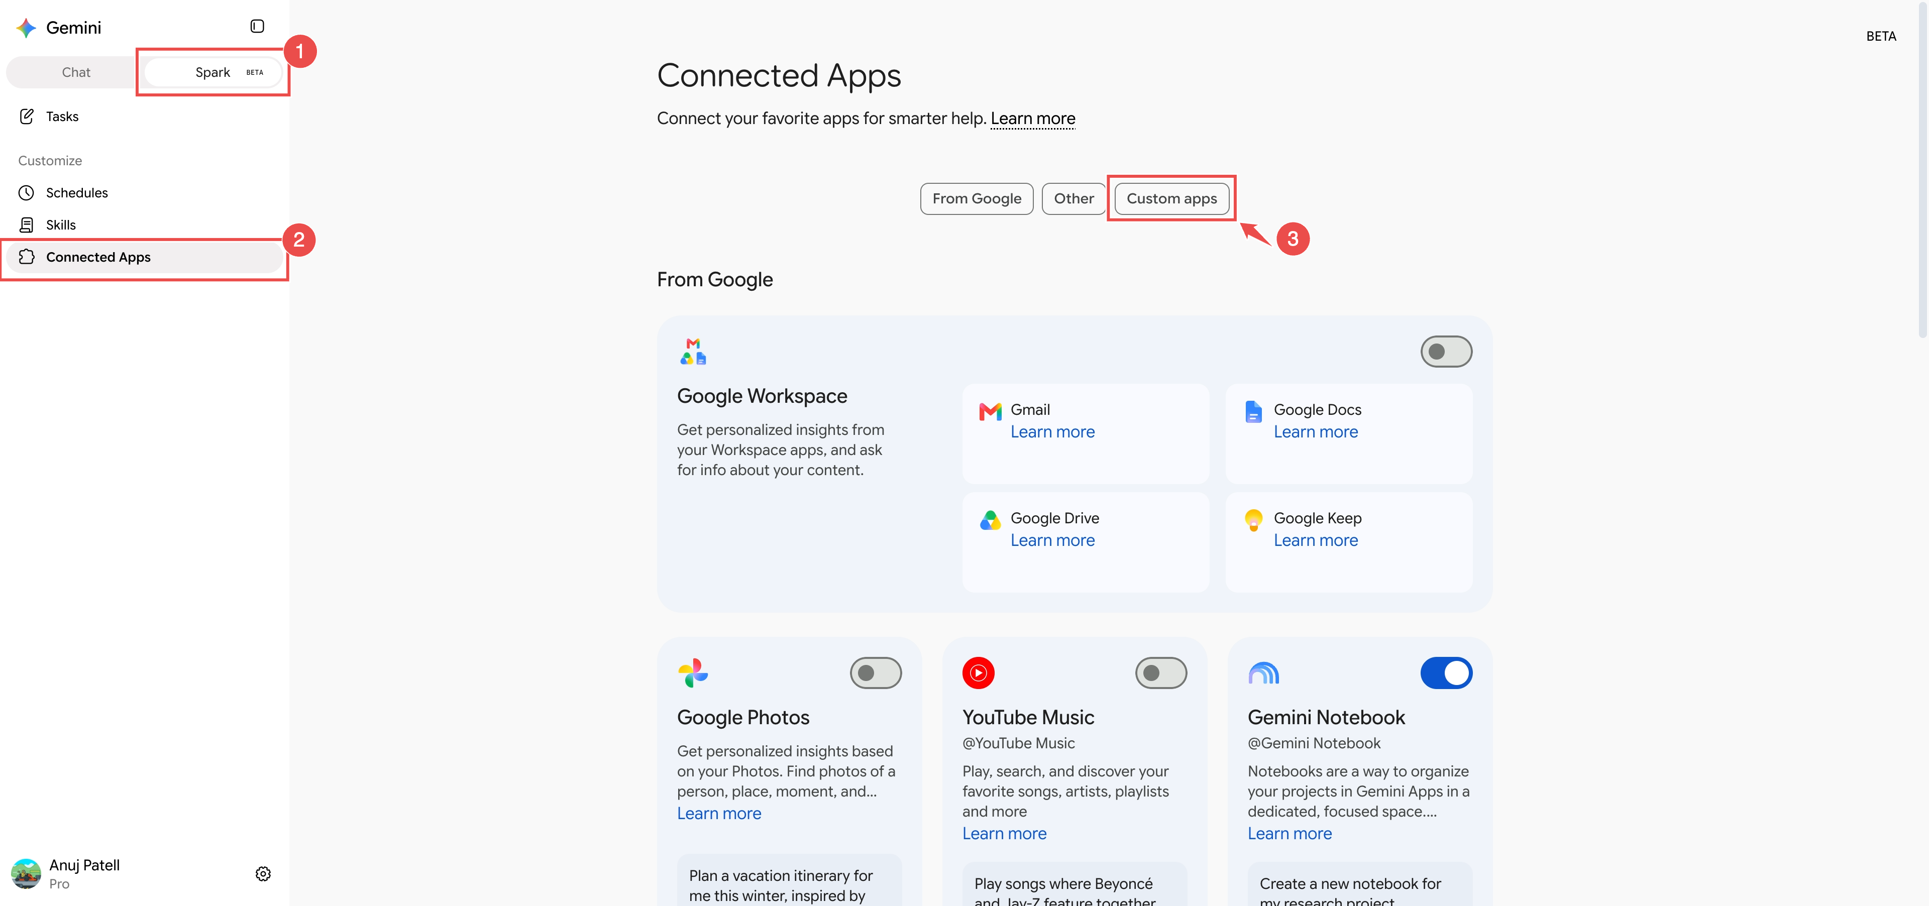Select the Beyoncé songs prompt suggestion
Image resolution: width=1929 pixels, height=906 pixels.
click(1075, 884)
